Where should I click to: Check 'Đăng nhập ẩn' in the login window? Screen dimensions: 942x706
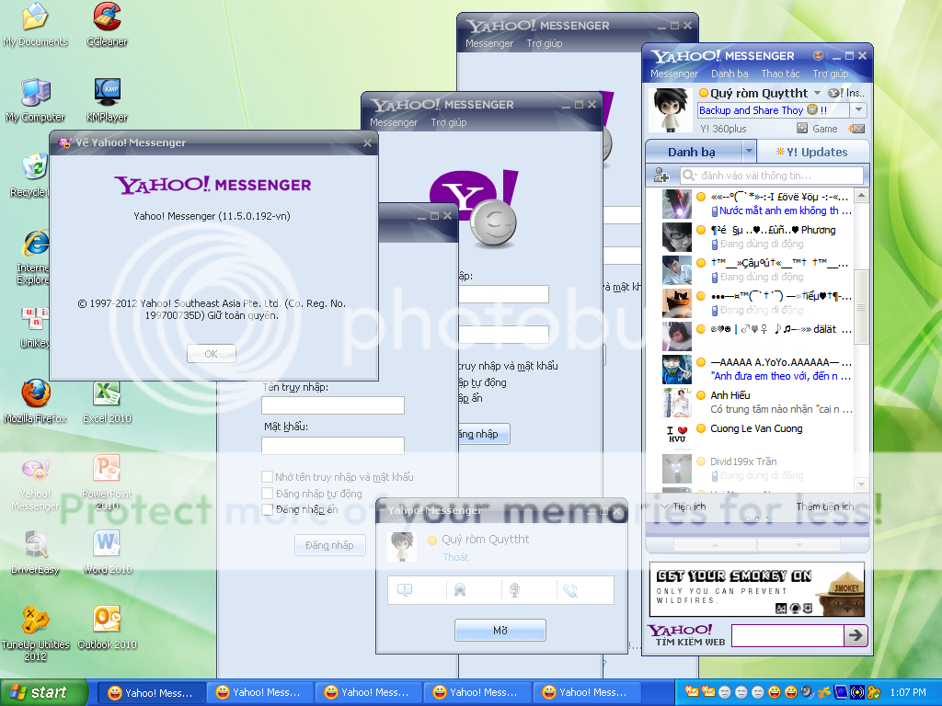(268, 509)
